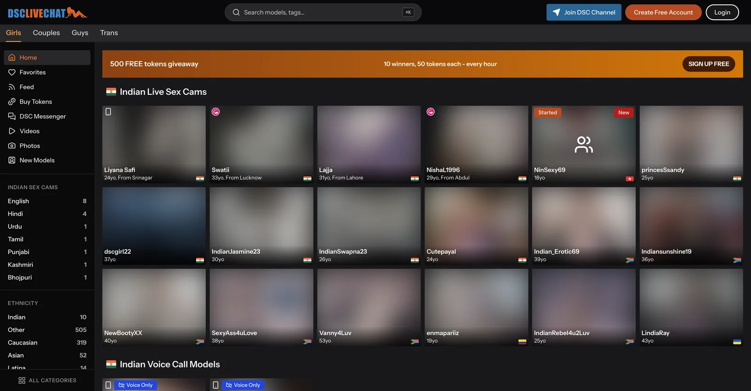Click ALL CATEGORIES at sidebar bottom
Screen dimensions: 751x391
click(x=47, y=380)
